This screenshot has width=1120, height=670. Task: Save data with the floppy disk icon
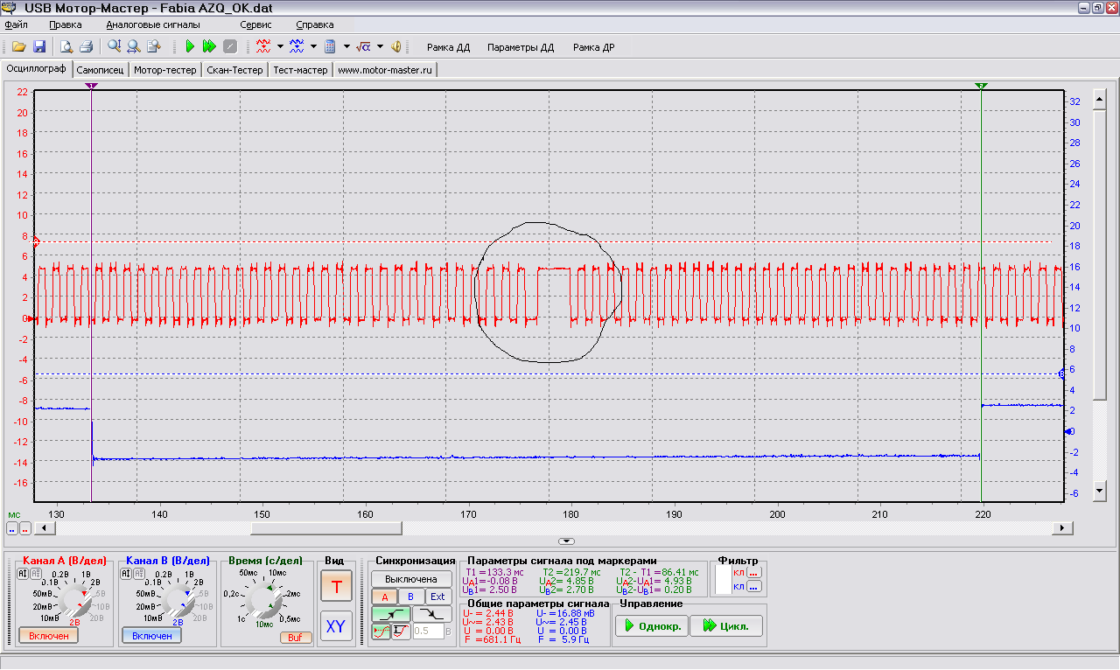pos(39,47)
